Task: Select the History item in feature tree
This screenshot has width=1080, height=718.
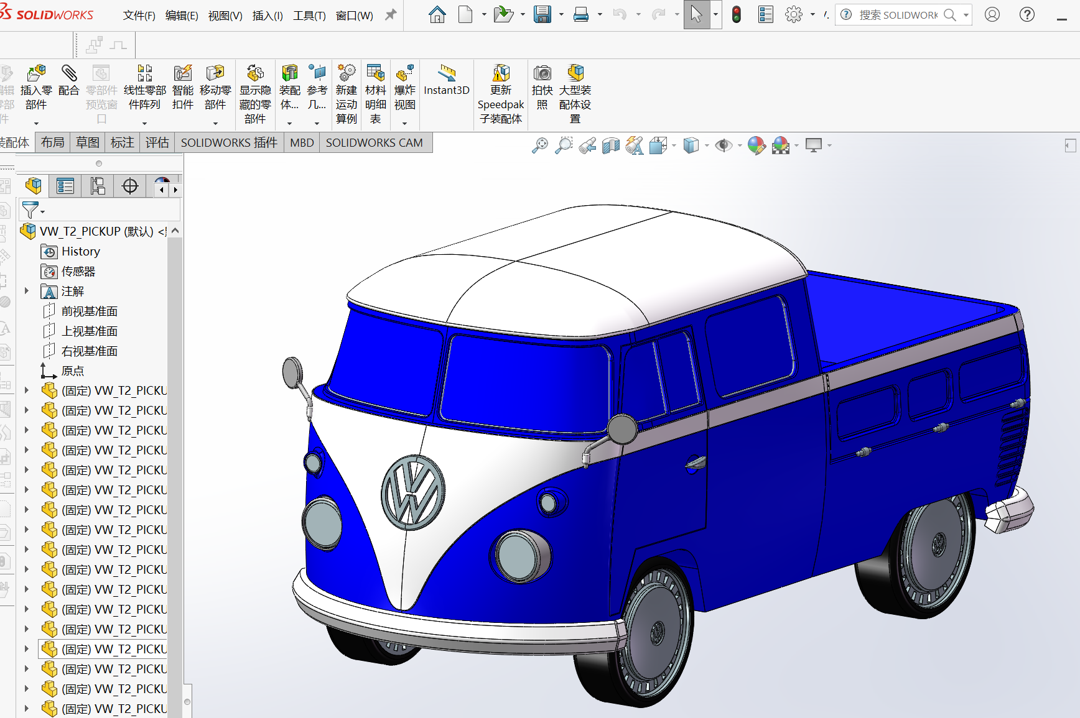Action: [80, 252]
